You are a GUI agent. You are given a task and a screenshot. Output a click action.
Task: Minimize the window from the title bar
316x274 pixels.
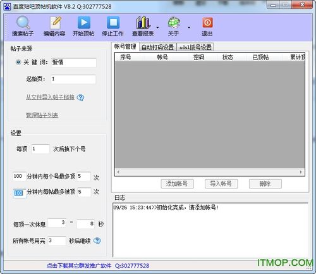tap(273, 5)
